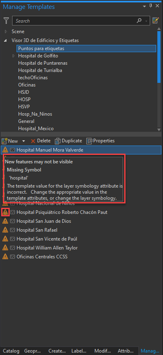
Task: Click warning icon next to Hospital William Allen Taylor
Action: click(5, 248)
